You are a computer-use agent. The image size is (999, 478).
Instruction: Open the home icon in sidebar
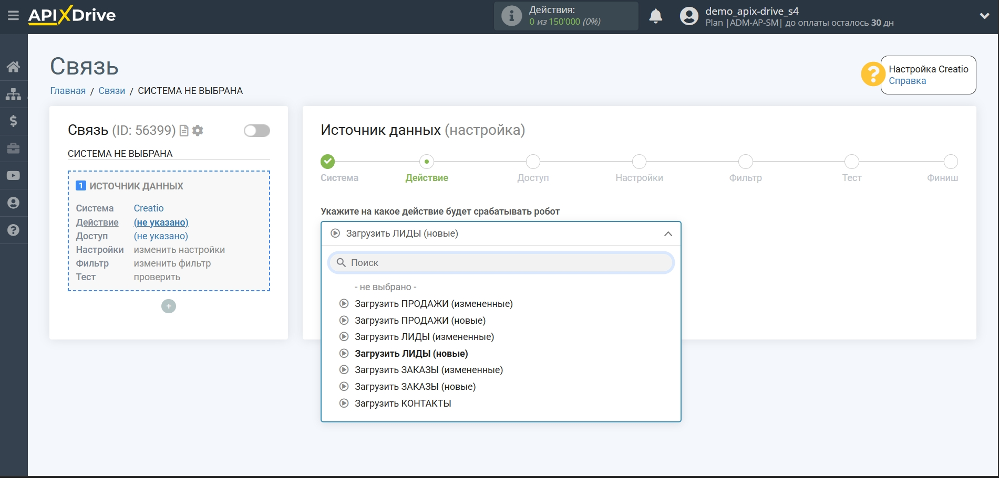13,67
